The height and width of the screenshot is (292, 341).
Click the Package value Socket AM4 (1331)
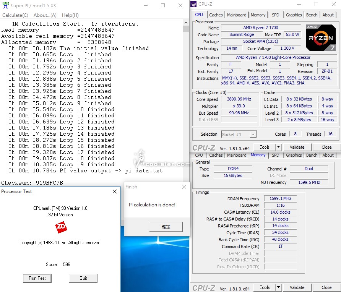pyautogui.click(x=261, y=41)
